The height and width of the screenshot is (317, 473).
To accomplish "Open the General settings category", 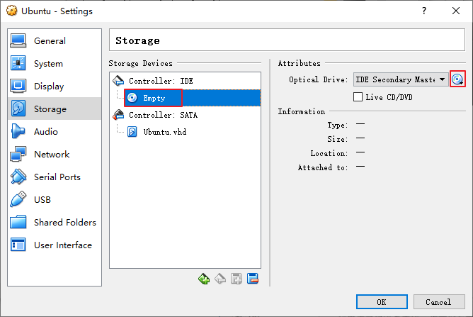I will tap(50, 41).
